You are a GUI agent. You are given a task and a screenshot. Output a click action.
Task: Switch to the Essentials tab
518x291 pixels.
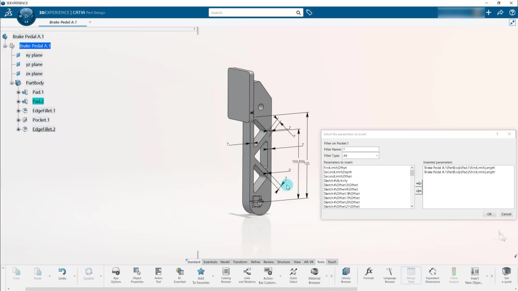pos(210,262)
